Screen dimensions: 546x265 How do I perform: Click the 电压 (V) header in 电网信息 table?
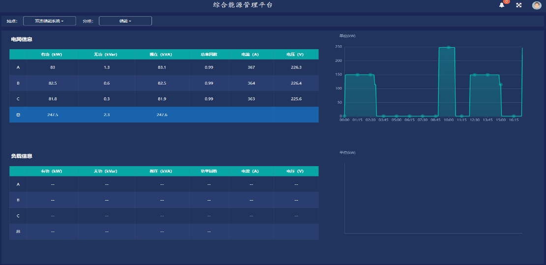coord(295,54)
